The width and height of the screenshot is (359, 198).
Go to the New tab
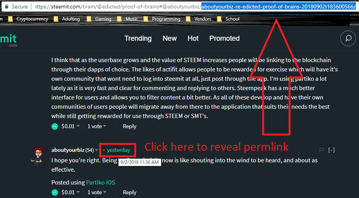coord(170,38)
